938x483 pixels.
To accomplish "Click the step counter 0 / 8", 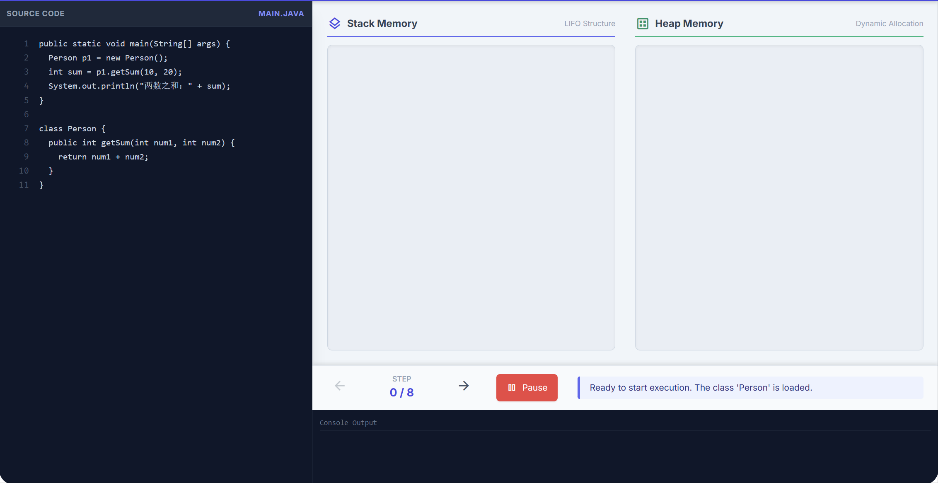I will click(401, 392).
